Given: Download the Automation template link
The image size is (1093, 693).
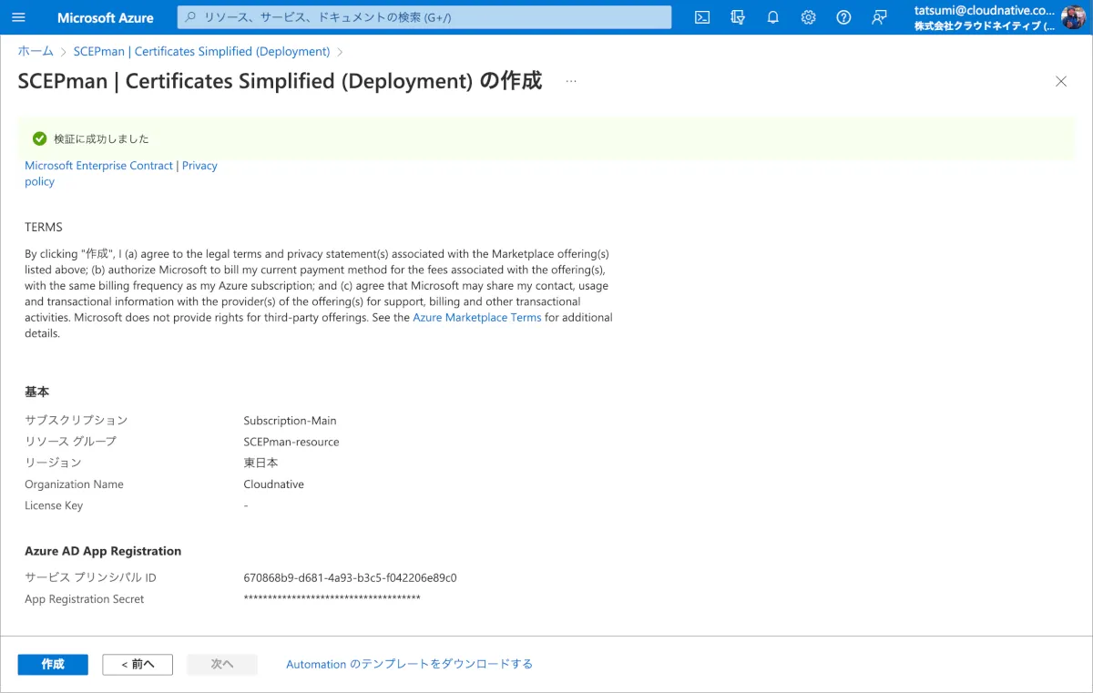Looking at the screenshot, I should (x=409, y=665).
